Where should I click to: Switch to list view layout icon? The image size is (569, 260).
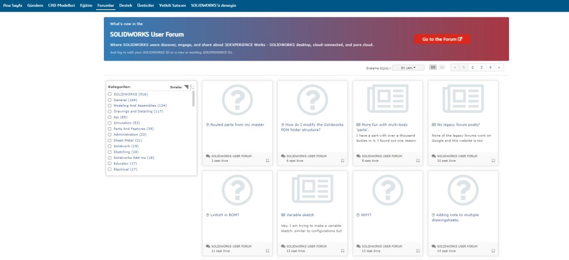(442, 67)
